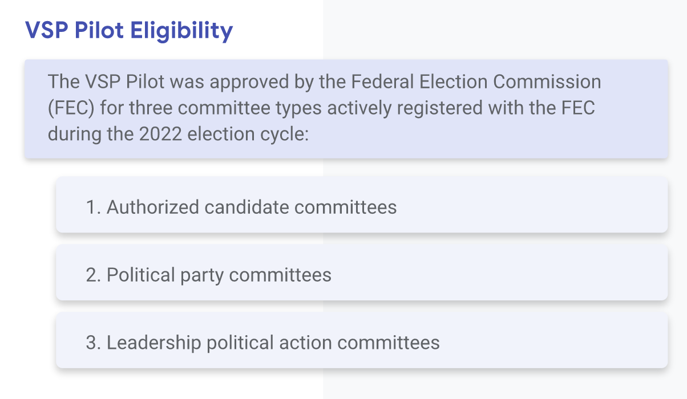Click the number 2 list marker
This screenshot has width=687, height=399.
(93, 275)
